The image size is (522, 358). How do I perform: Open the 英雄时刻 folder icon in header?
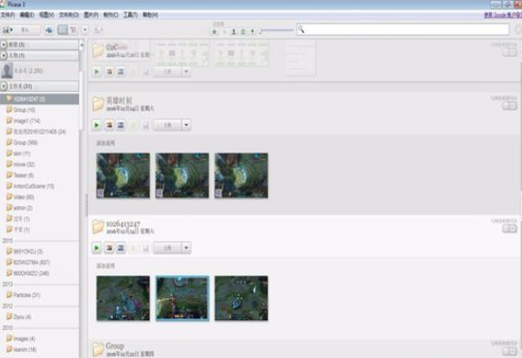click(x=98, y=104)
